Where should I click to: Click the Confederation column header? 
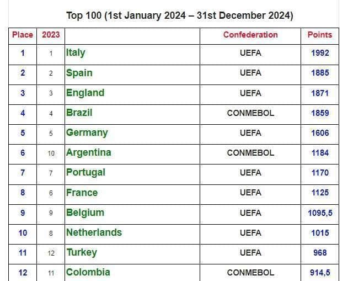(x=250, y=35)
